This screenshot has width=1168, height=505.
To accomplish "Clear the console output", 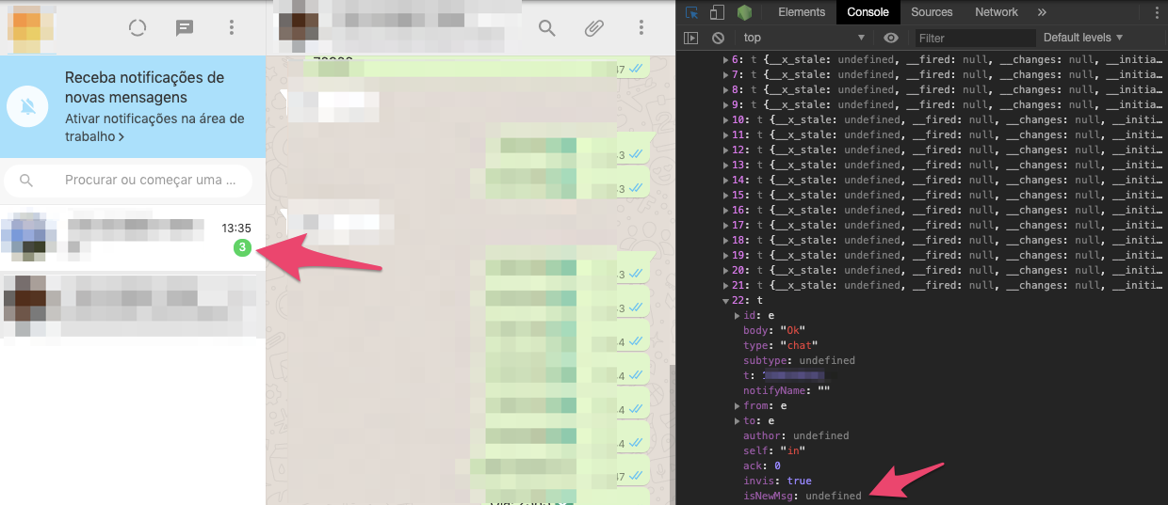I will (718, 38).
